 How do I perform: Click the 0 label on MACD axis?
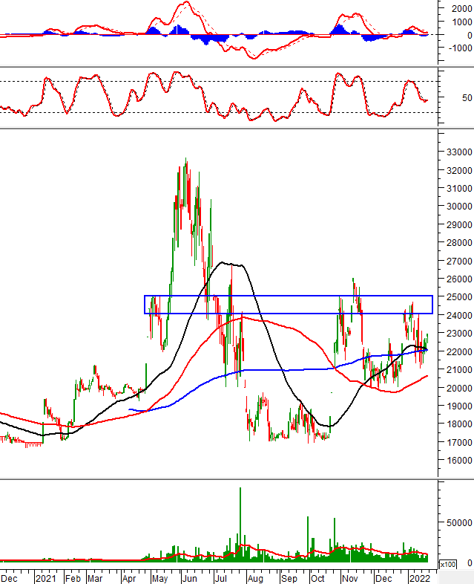[x=470, y=35]
